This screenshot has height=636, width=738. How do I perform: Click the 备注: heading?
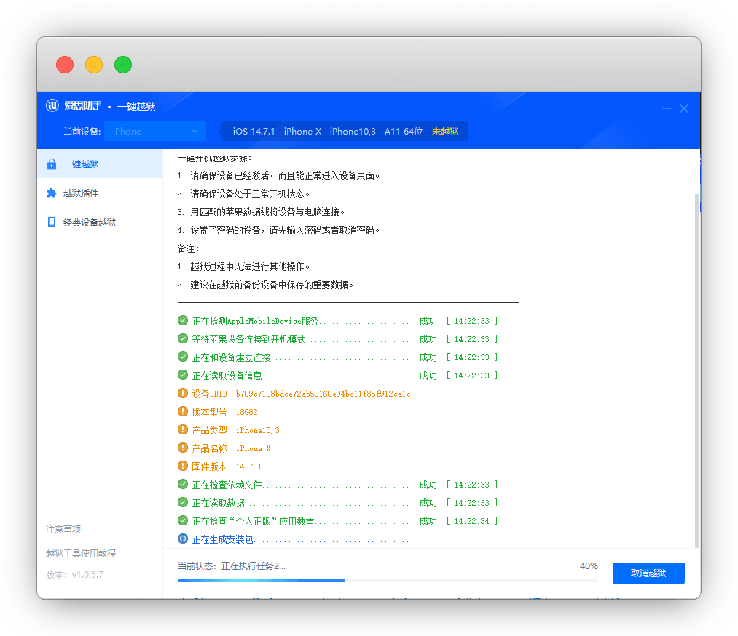pyautogui.click(x=188, y=248)
